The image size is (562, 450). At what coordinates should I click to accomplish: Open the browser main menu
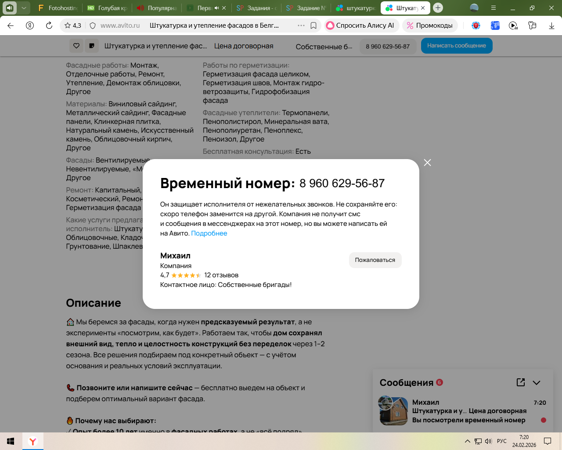[494, 8]
